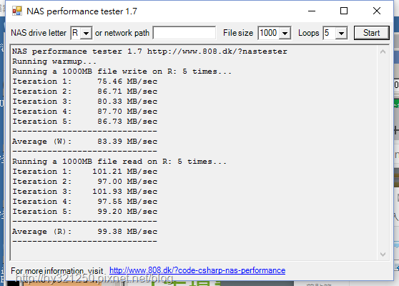This screenshot has width=399, height=286.
Task: Click the 'Running a 1000MB file write' line
Action: (x=122, y=71)
